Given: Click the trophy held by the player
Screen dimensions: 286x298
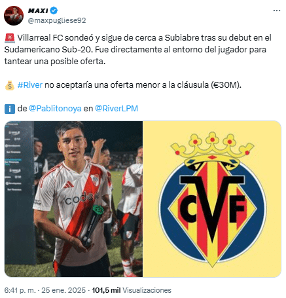Looking at the screenshot, I should pos(92,225).
